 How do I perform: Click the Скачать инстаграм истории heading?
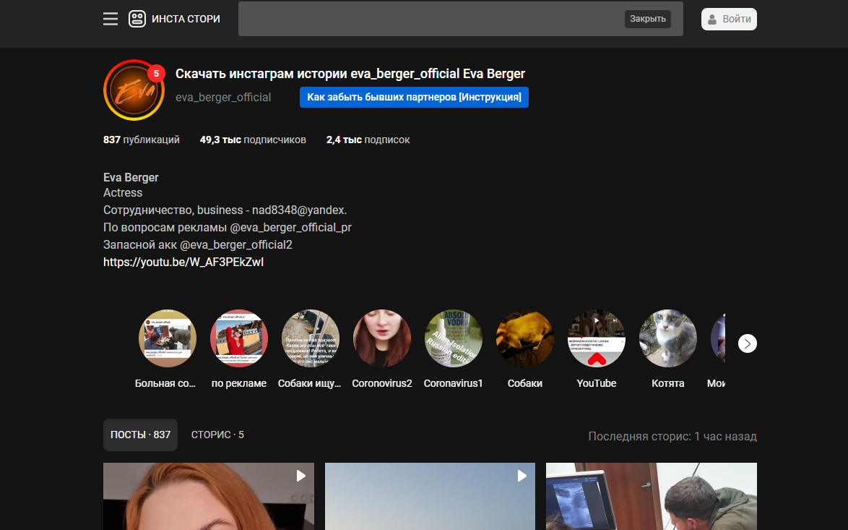tap(350, 74)
